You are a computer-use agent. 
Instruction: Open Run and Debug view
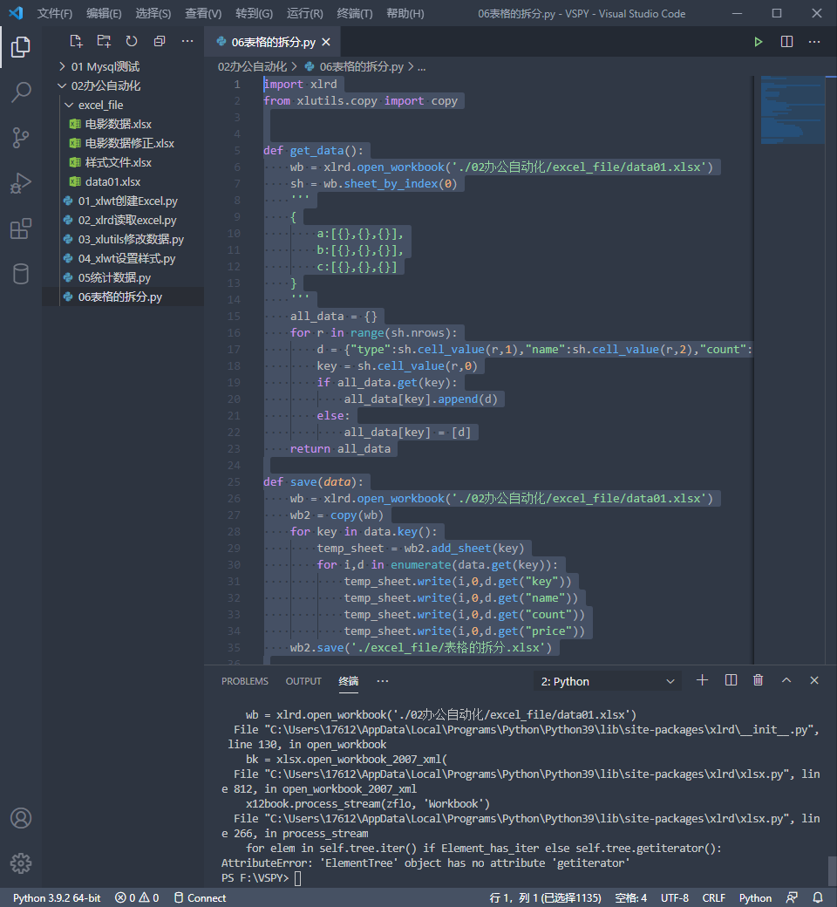coord(21,183)
